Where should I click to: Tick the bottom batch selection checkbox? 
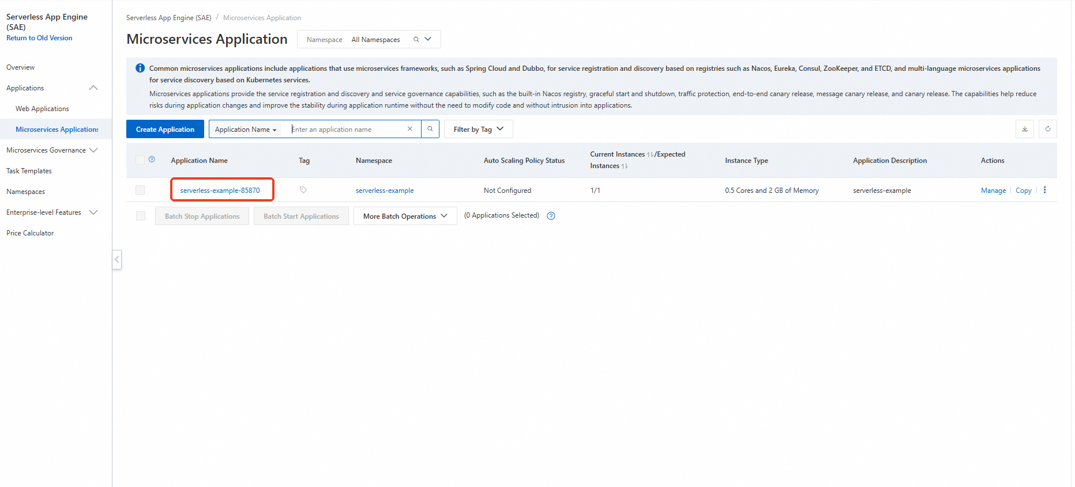point(141,216)
